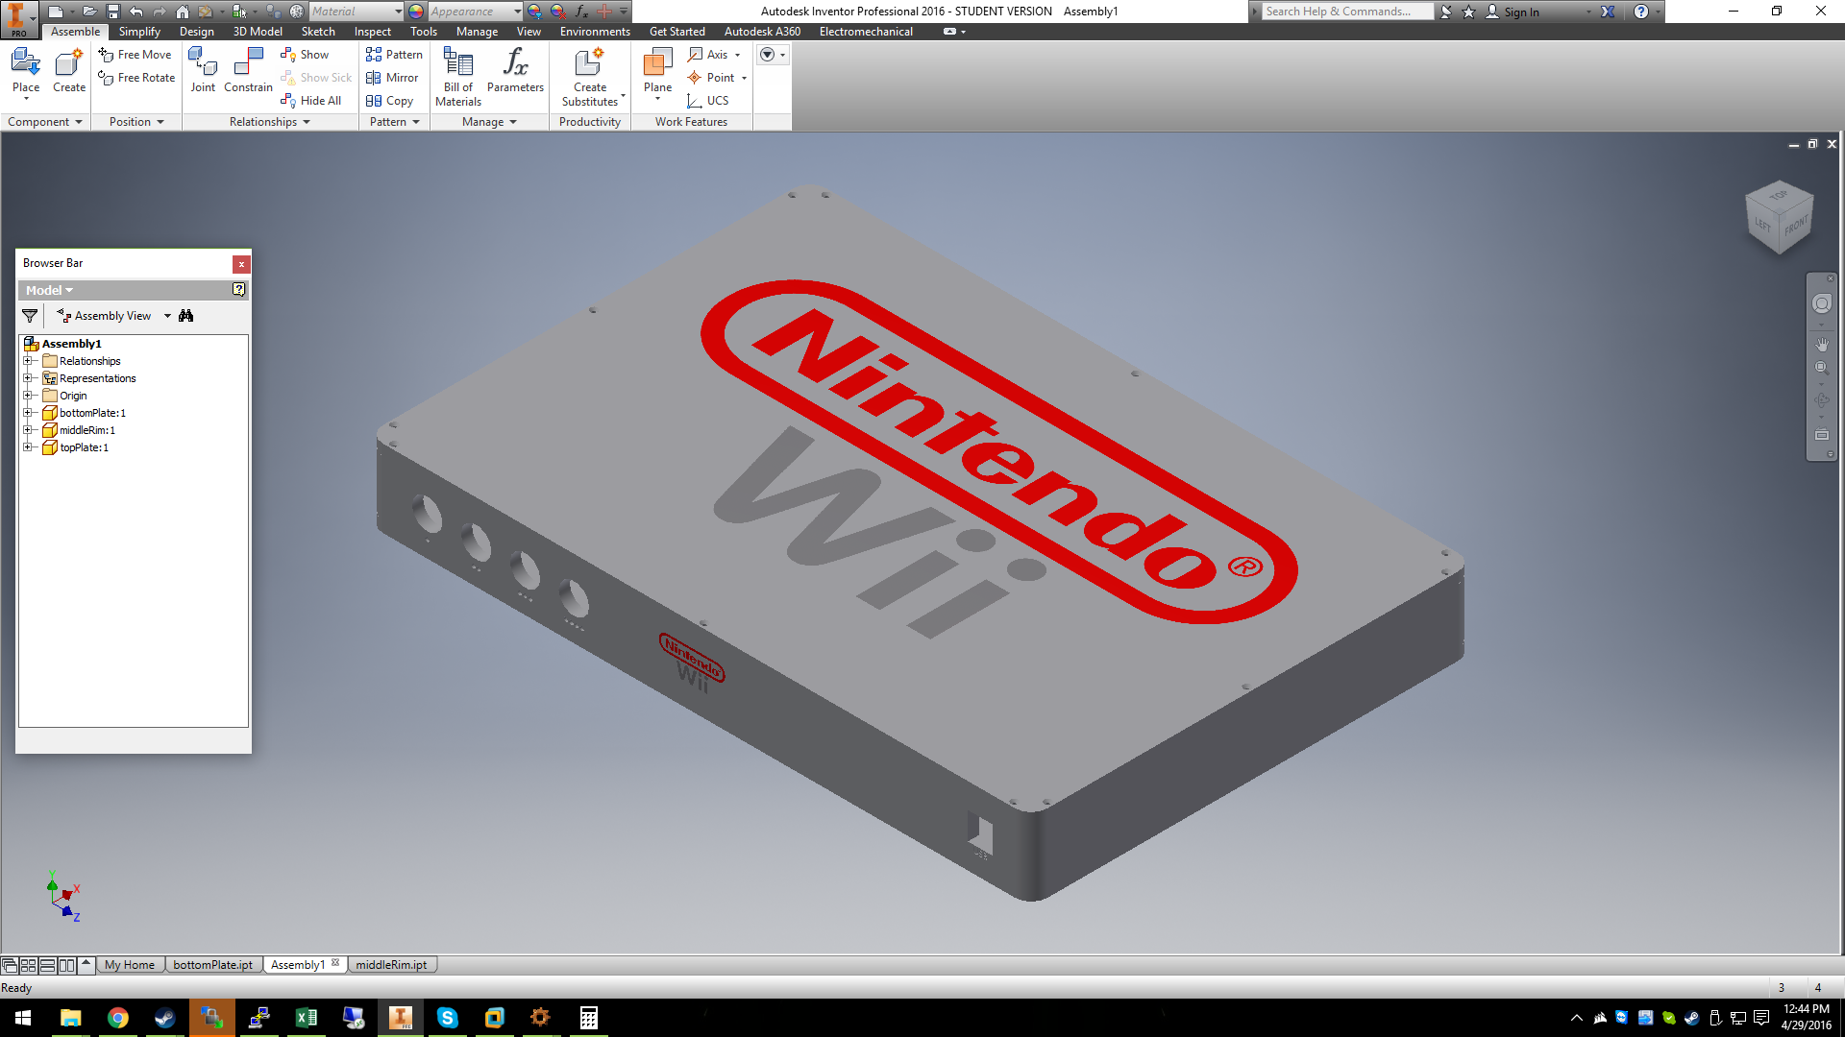
Task: Activate the Joint relationship tool
Action: [x=203, y=71]
